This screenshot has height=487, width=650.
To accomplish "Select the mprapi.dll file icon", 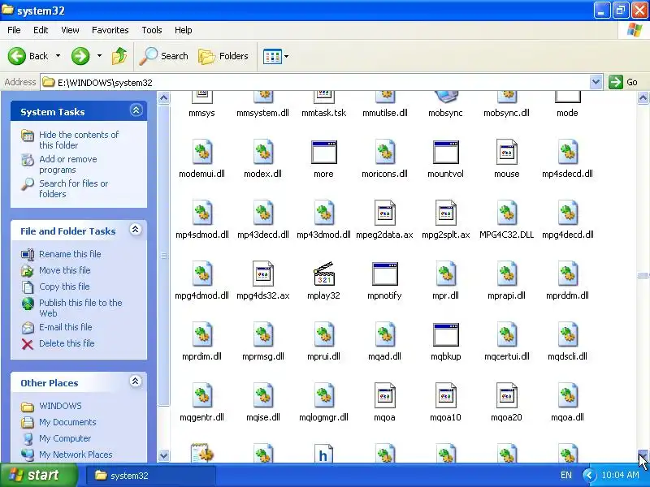I will coord(506,274).
